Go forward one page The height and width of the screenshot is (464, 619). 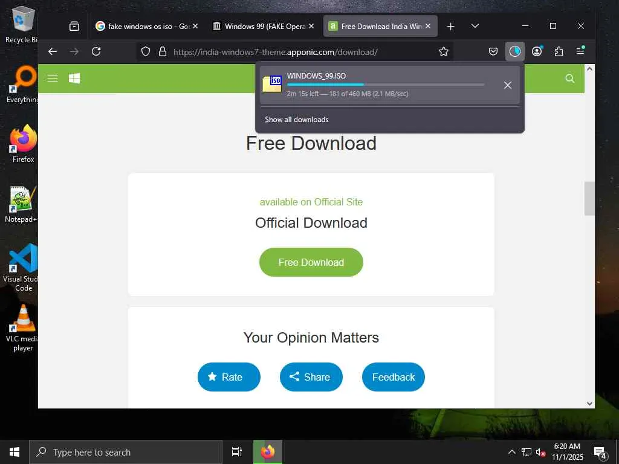point(74,51)
